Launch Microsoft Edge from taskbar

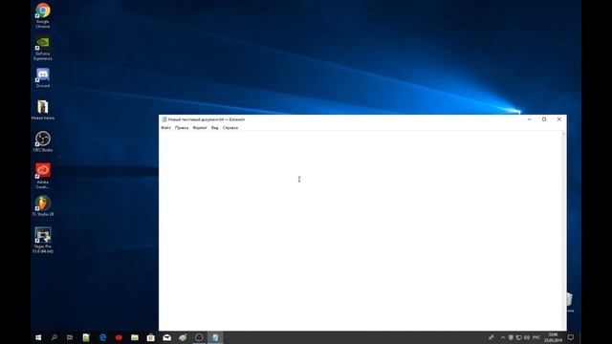tap(102, 337)
